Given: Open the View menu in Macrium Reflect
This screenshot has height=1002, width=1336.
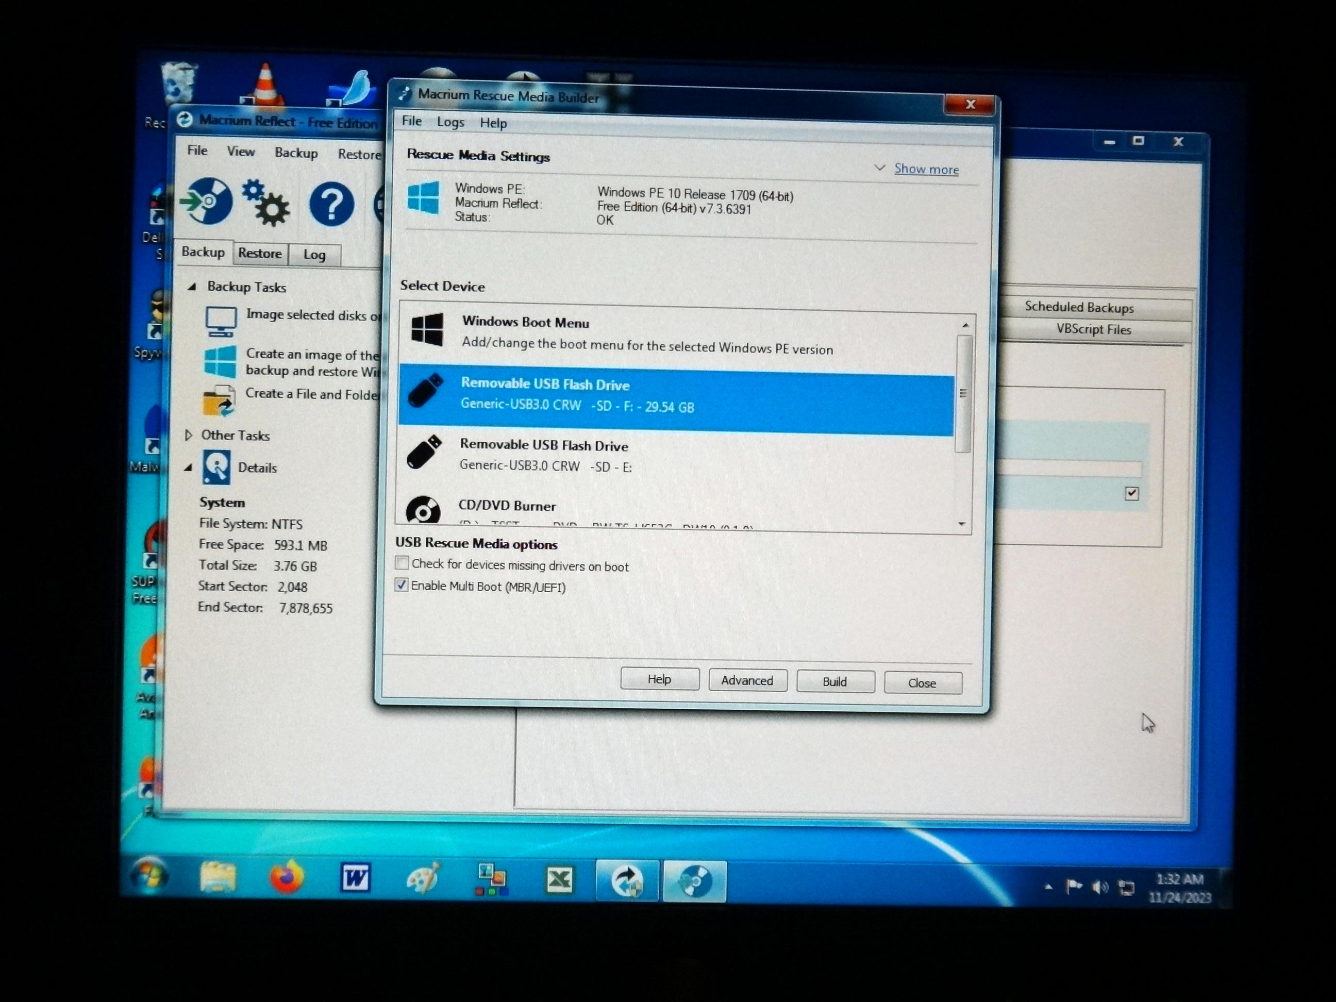Looking at the screenshot, I should coord(240,152).
